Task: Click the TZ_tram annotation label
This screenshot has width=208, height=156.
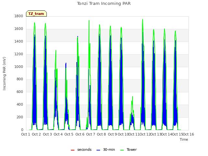Action: [36, 14]
